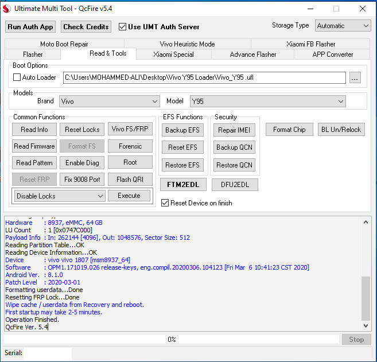This screenshot has width=377, height=362.
Task: Expand the Brand dropdown showing Vivo
Action: tap(110, 101)
